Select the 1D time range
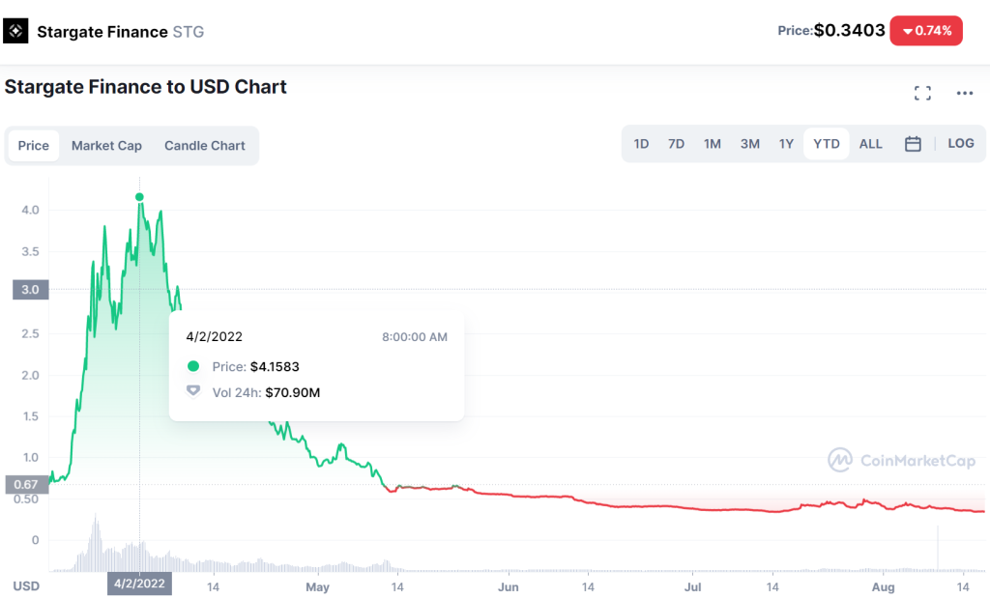The width and height of the screenshot is (990, 599). 641,144
